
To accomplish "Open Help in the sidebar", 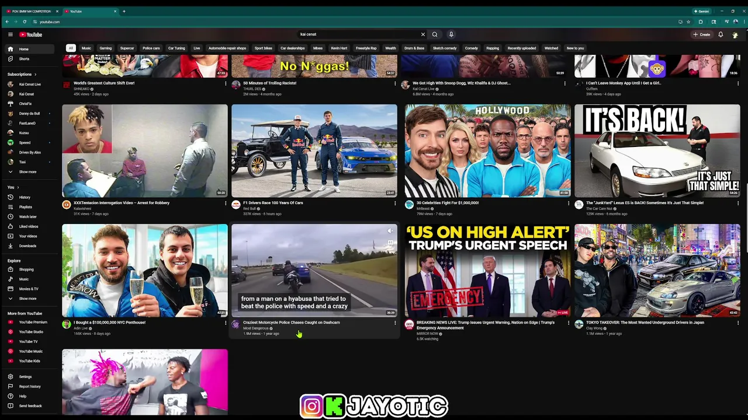I will [x=23, y=396].
